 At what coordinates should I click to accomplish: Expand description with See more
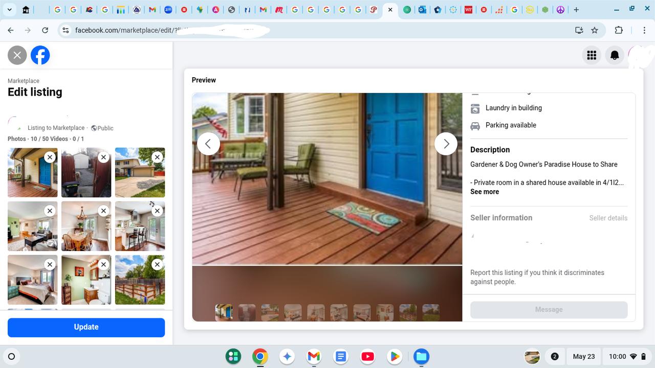[x=484, y=192]
